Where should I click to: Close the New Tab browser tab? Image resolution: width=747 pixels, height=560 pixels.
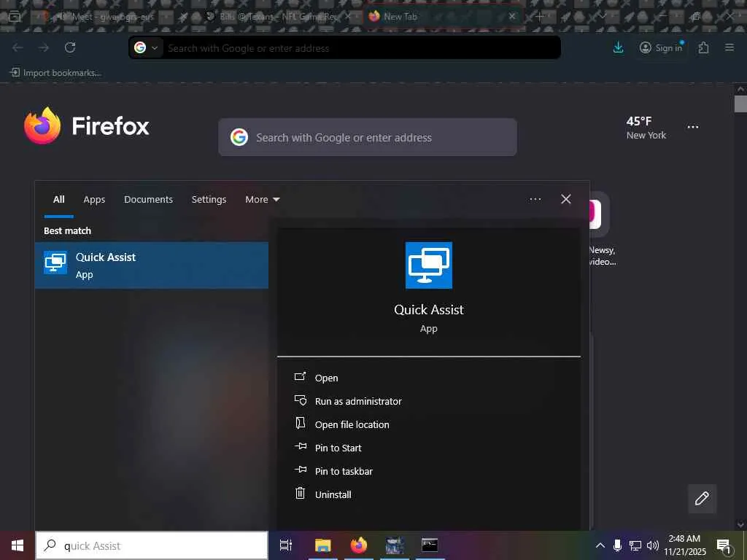[x=512, y=16]
